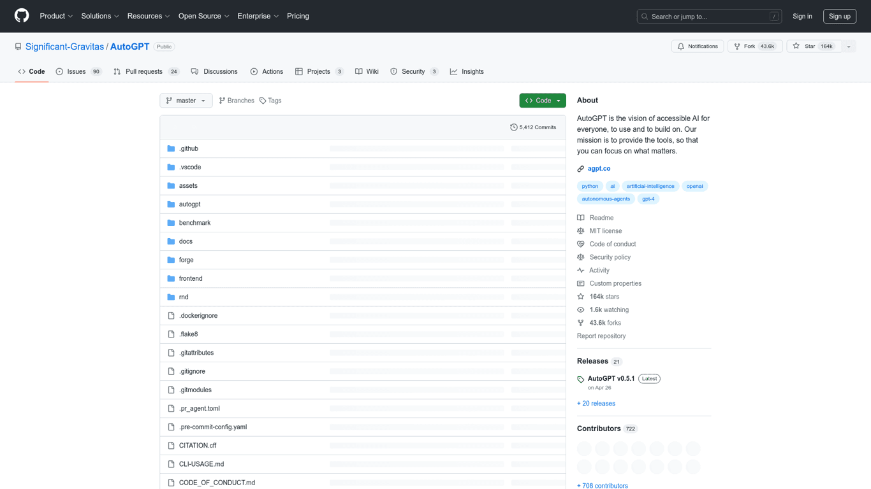Open the star lists dropdown arrow
Viewport: 871px width, 489px height.
[849, 46]
